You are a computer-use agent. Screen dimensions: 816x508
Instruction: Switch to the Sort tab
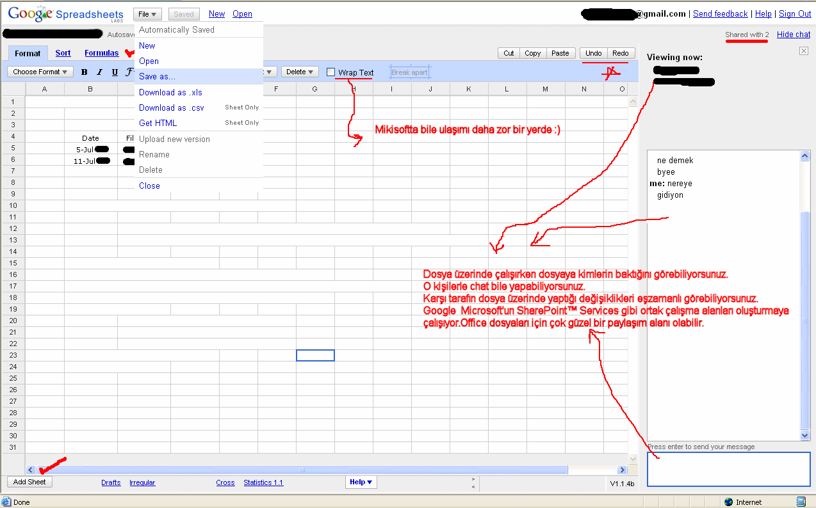tap(63, 53)
